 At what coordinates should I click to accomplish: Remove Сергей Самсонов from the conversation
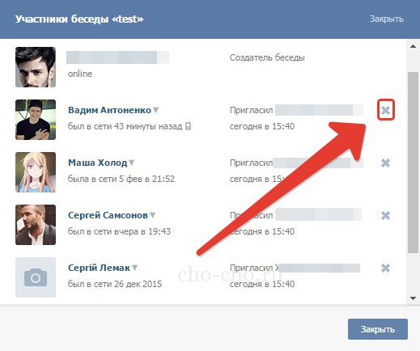[385, 215]
